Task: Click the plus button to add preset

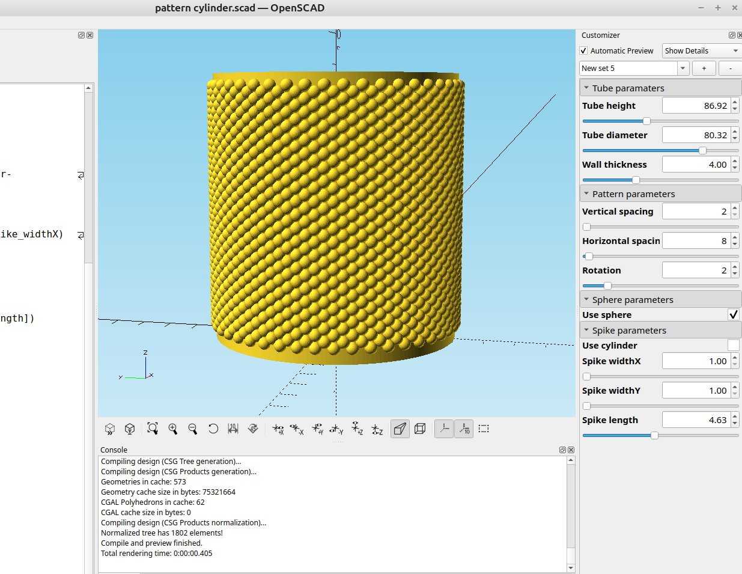Action: 704,69
